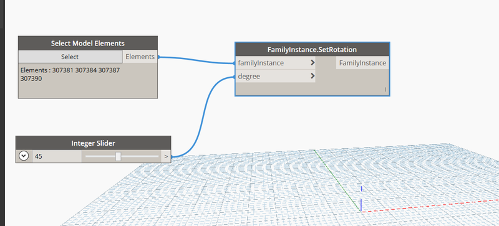This screenshot has height=226, width=499.
Task: Click the Elements output port
Action: (x=140, y=57)
